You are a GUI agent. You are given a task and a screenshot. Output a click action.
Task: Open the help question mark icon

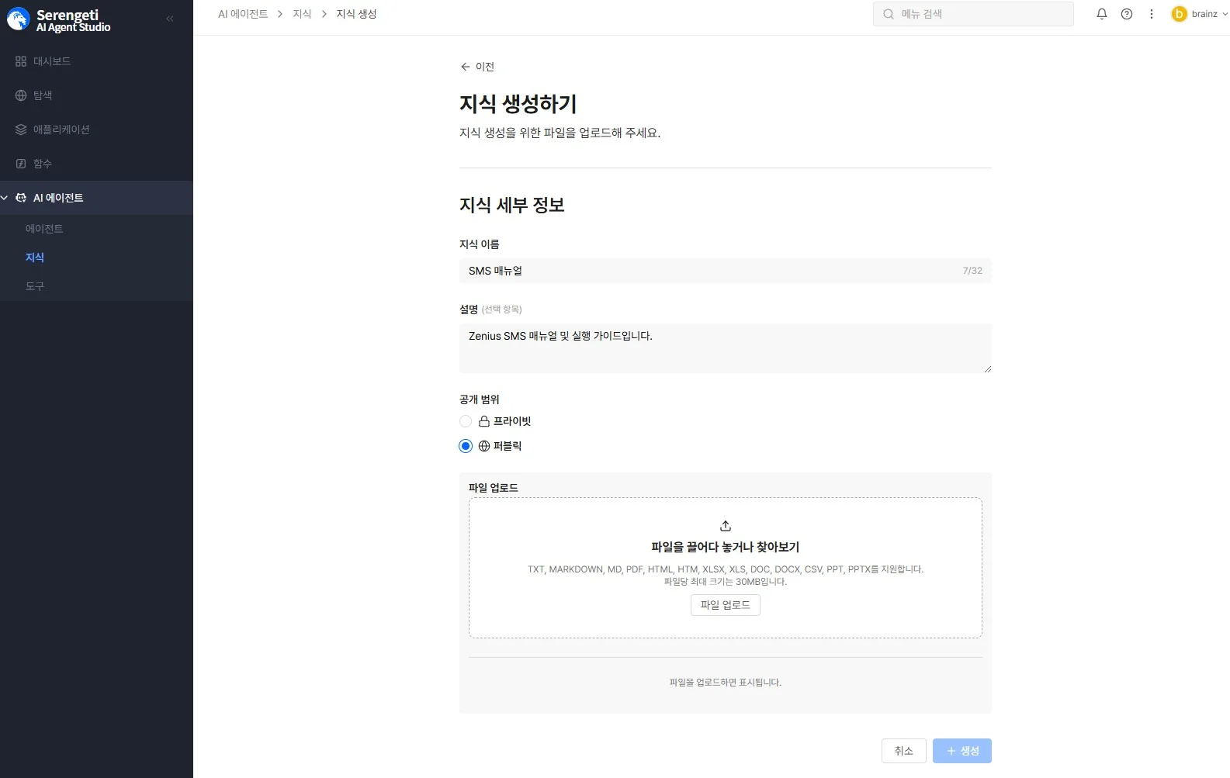coord(1126,14)
